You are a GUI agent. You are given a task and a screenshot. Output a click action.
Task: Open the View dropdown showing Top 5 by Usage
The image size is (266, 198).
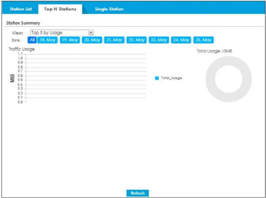(62, 33)
